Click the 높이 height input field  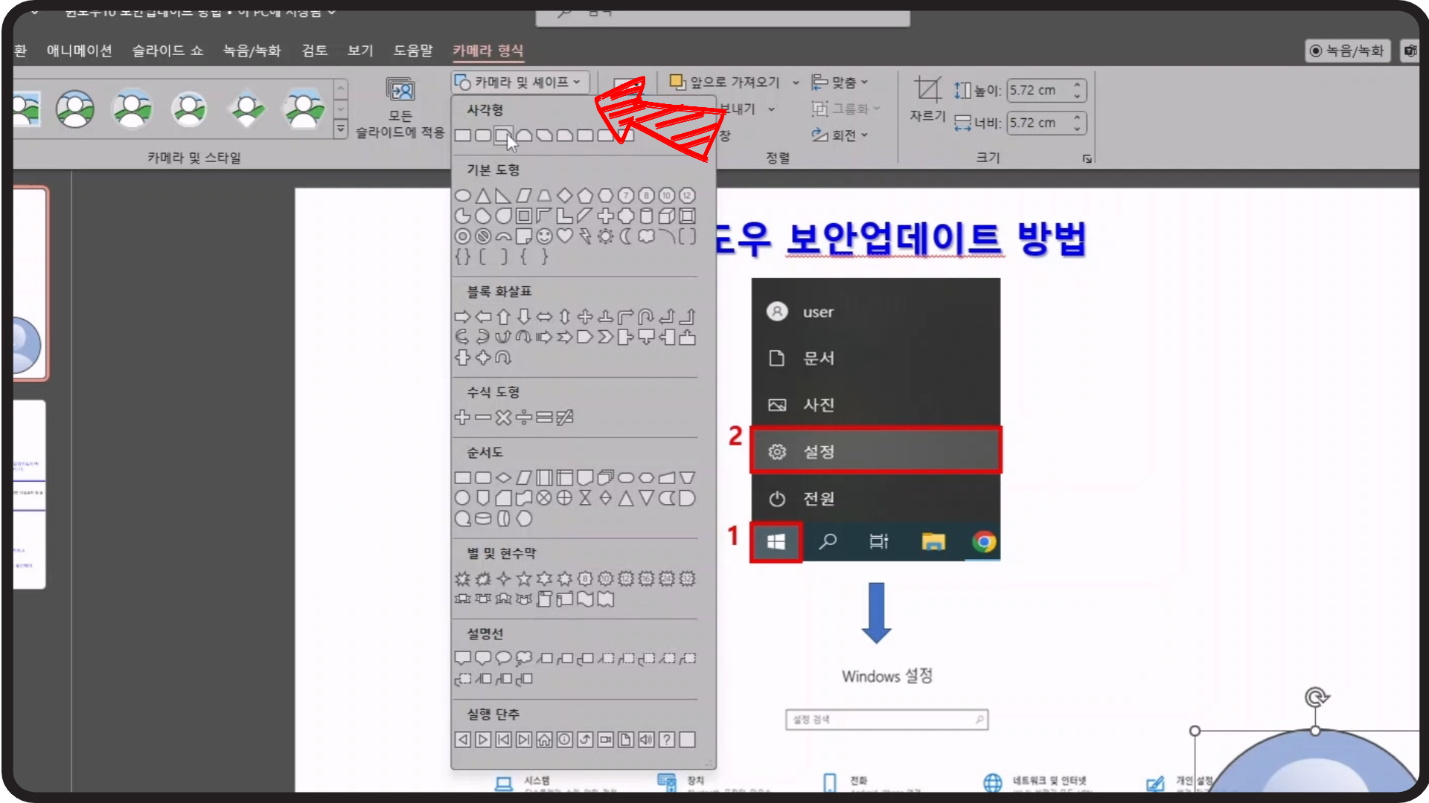pos(1039,90)
